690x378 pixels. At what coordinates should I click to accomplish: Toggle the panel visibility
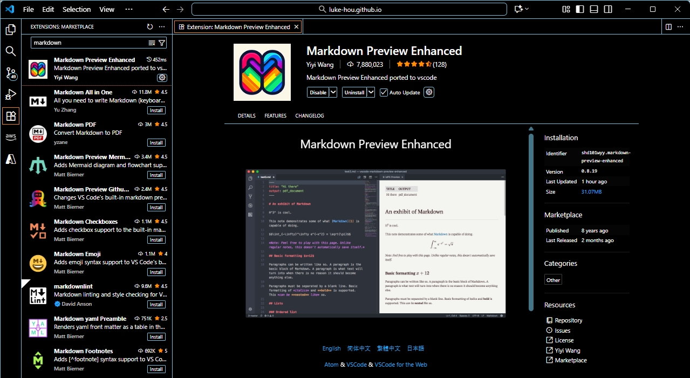[595, 9]
